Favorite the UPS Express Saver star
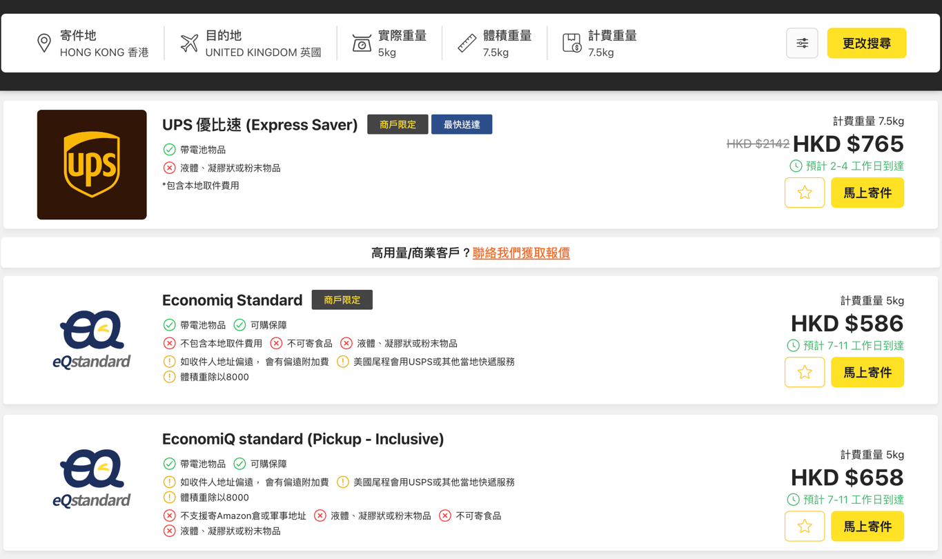Viewport: 942px width, 559px height. (804, 193)
